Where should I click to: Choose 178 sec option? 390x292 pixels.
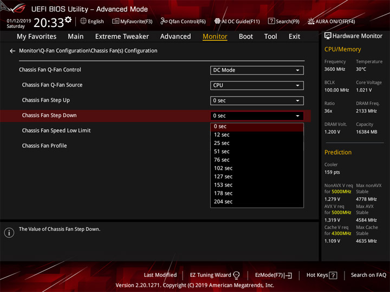[x=257, y=194]
